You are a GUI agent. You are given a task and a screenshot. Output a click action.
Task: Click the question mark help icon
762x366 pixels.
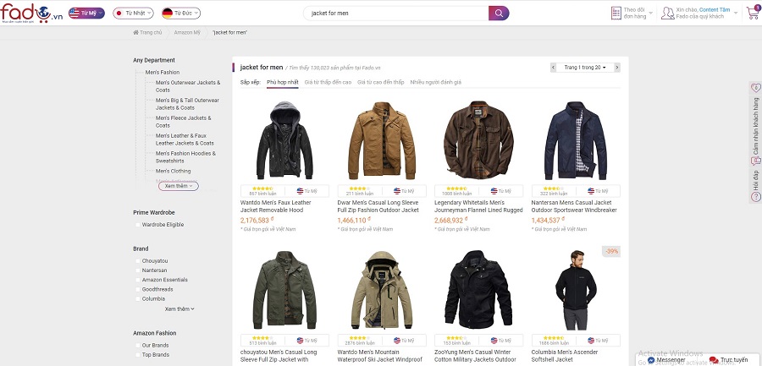pos(756,197)
